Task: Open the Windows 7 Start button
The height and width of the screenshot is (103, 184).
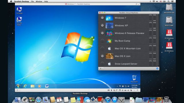Action: (18, 86)
